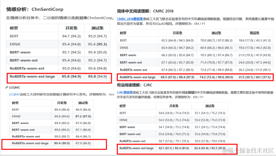Click the cell 70.0 (68.7) / 87.0 (86.3)
The width and height of the screenshot is (276, 156).
(216, 40)
